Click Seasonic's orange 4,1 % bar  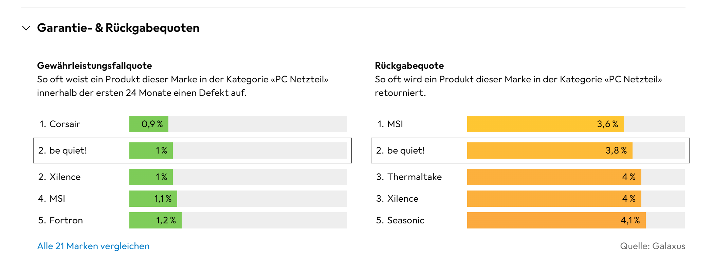556,220
